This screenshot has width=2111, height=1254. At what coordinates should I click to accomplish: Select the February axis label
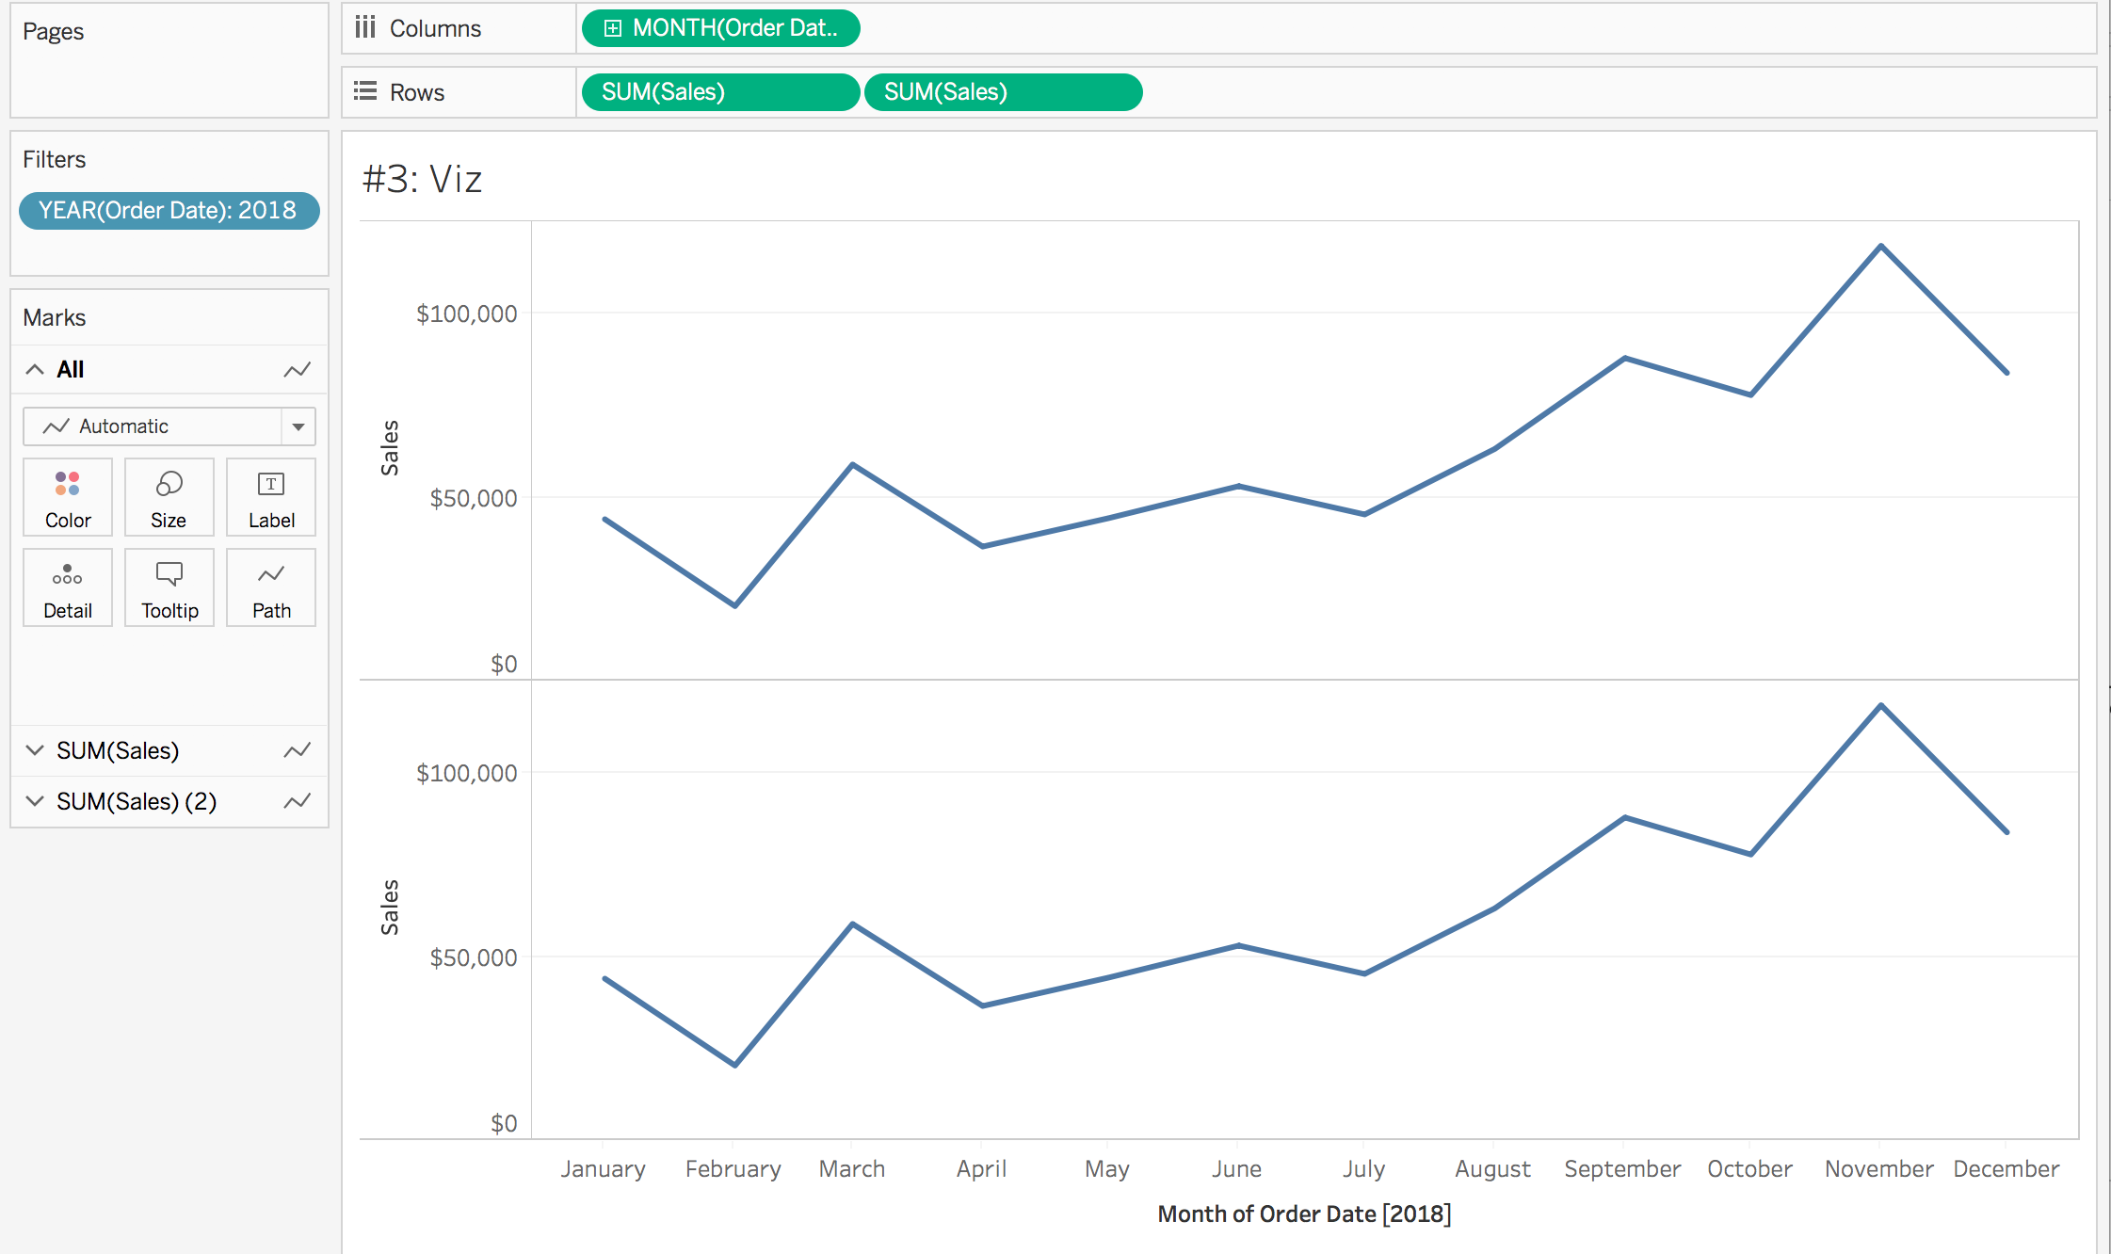733,1168
